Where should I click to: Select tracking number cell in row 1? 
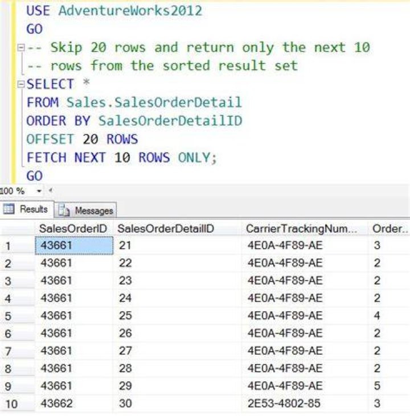point(305,245)
